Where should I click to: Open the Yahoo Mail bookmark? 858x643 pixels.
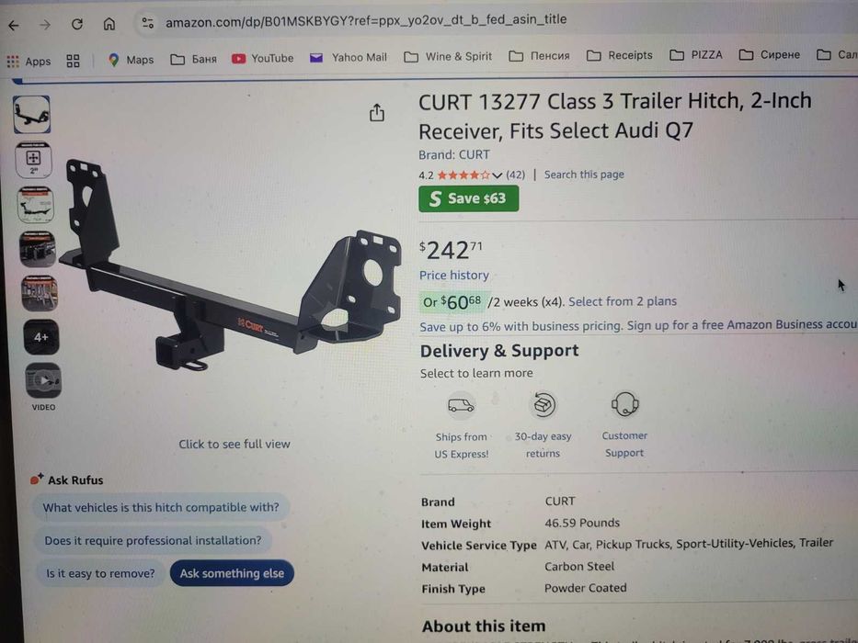point(349,57)
